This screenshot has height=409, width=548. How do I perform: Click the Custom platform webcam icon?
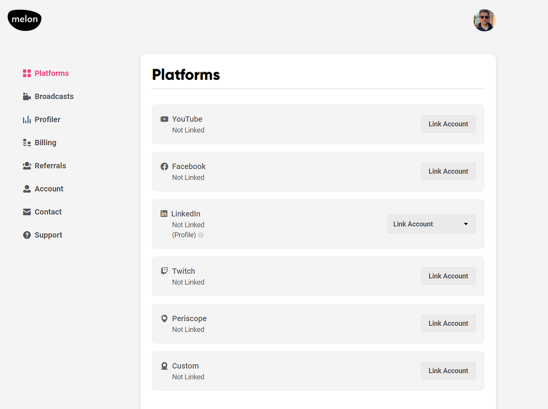164,366
